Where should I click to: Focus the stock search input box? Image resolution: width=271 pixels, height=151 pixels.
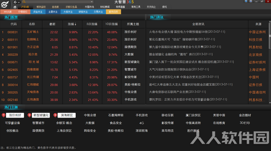pos(58,2)
